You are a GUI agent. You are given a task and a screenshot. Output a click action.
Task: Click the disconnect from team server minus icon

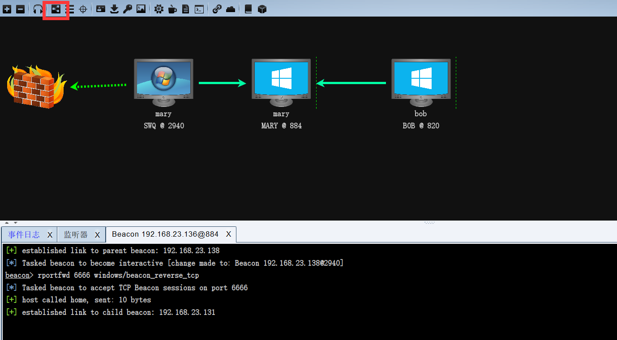tap(21, 9)
